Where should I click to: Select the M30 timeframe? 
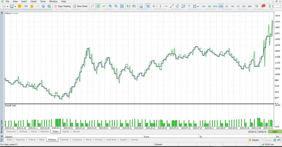click(221, 6)
